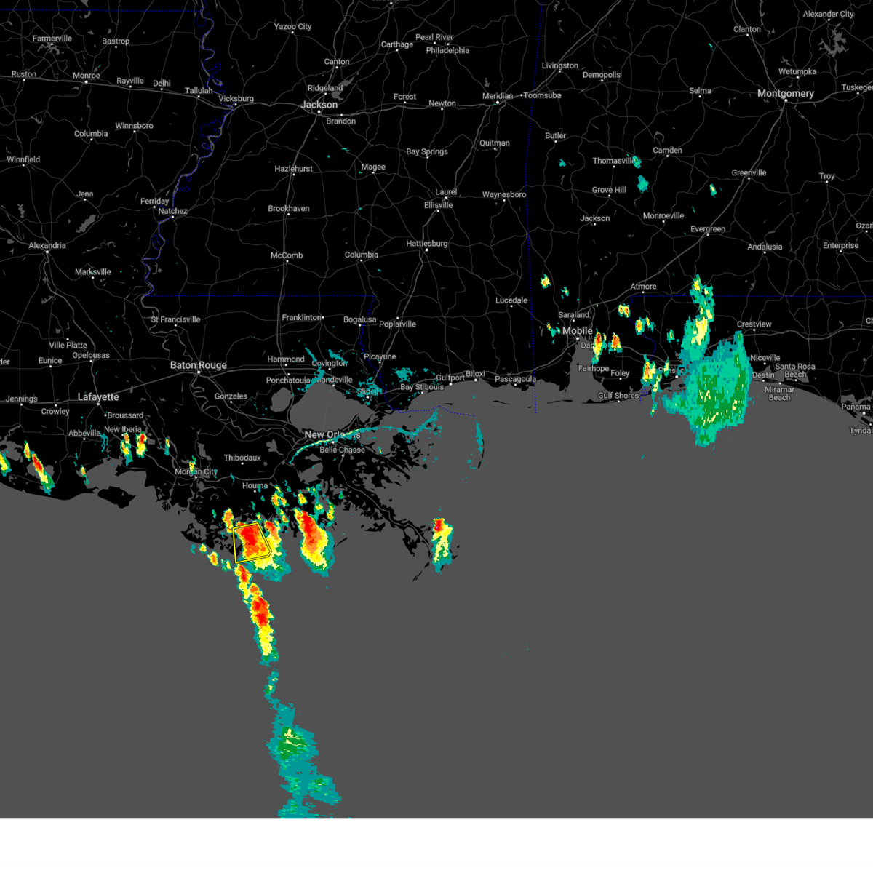The image size is (873, 873).
Task: Click the Franklinton label
Action: pyautogui.click(x=302, y=318)
